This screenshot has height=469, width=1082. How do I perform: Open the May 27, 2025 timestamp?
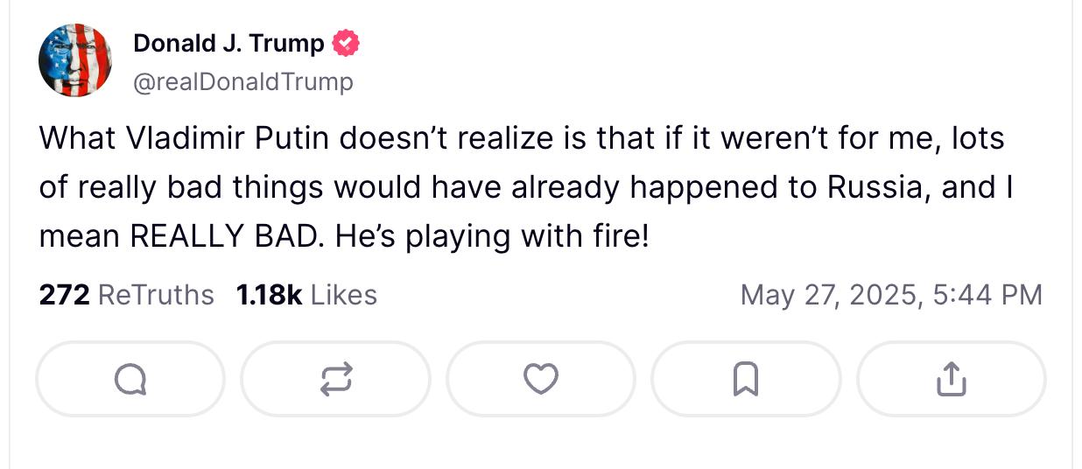(x=891, y=295)
